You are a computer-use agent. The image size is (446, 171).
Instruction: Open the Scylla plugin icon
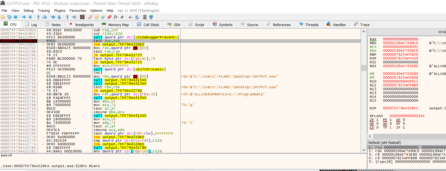click(x=82, y=17)
